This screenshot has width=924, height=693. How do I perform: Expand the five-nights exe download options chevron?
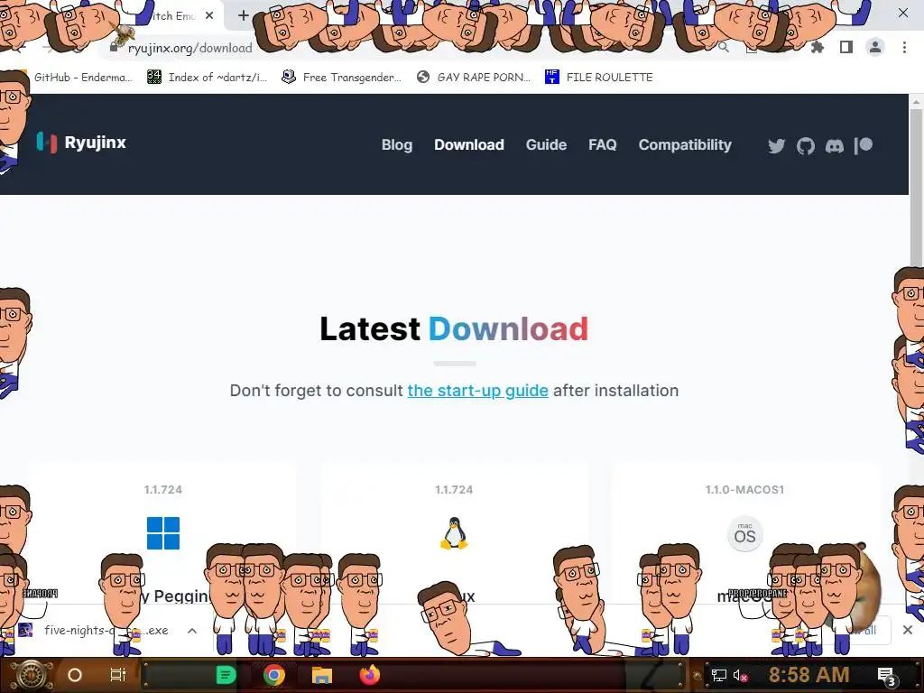tap(192, 631)
